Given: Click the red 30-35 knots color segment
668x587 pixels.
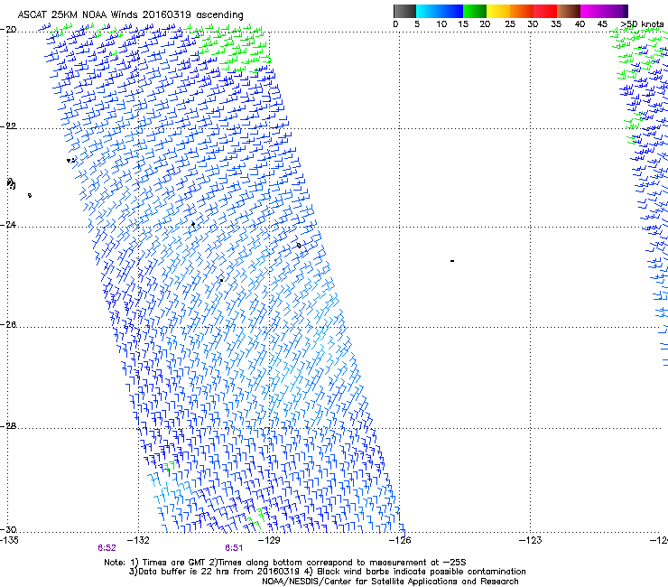Looking at the screenshot, I should pos(545,11).
